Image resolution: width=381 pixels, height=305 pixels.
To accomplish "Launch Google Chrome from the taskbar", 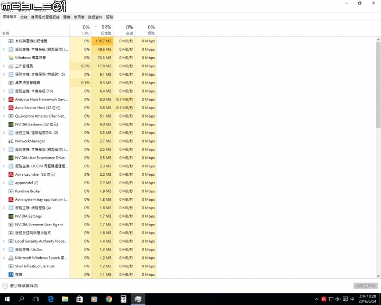I will (109, 299).
